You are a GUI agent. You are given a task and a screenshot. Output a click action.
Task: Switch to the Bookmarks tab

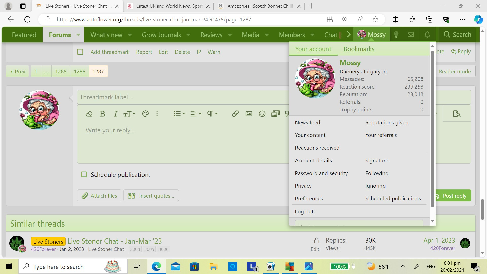[359, 49]
